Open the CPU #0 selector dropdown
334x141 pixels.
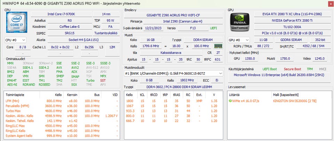15,40
